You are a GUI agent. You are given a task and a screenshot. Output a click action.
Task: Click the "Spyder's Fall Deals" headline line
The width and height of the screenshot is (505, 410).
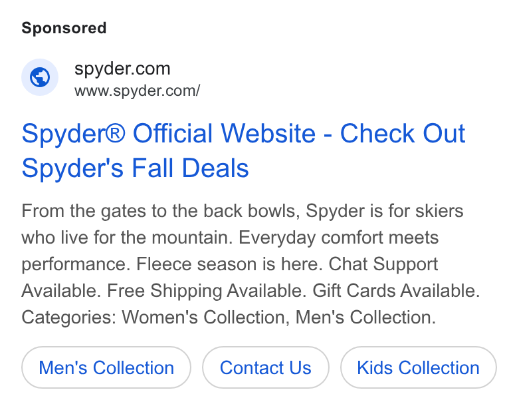(x=136, y=168)
